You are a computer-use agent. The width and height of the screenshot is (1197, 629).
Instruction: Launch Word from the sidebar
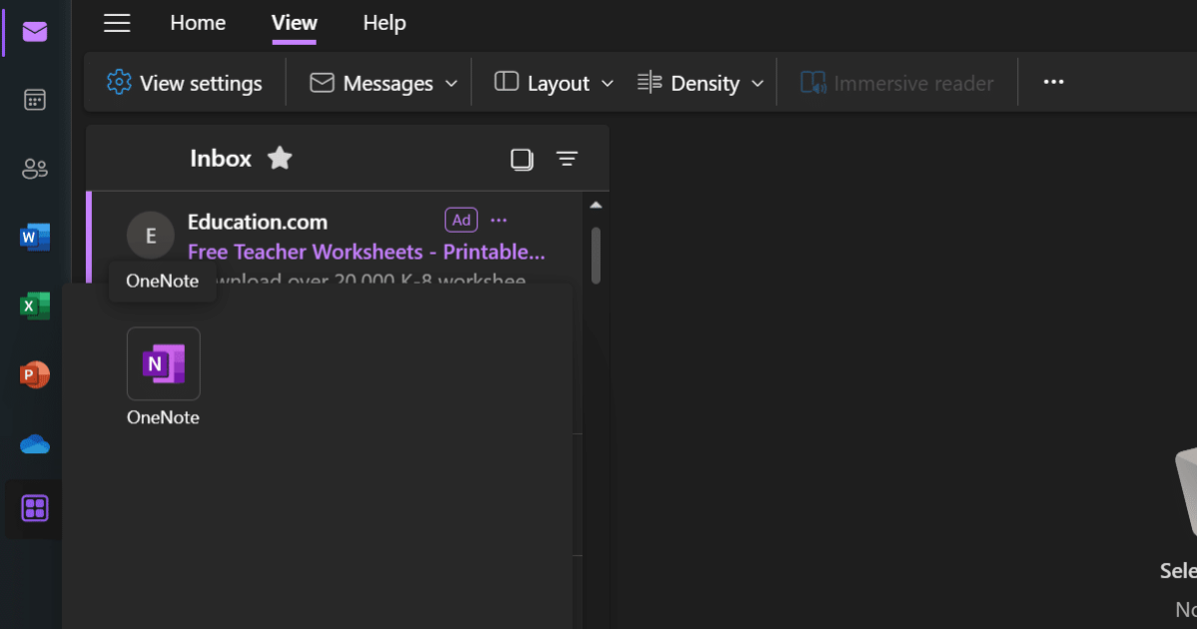(x=35, y=238)
